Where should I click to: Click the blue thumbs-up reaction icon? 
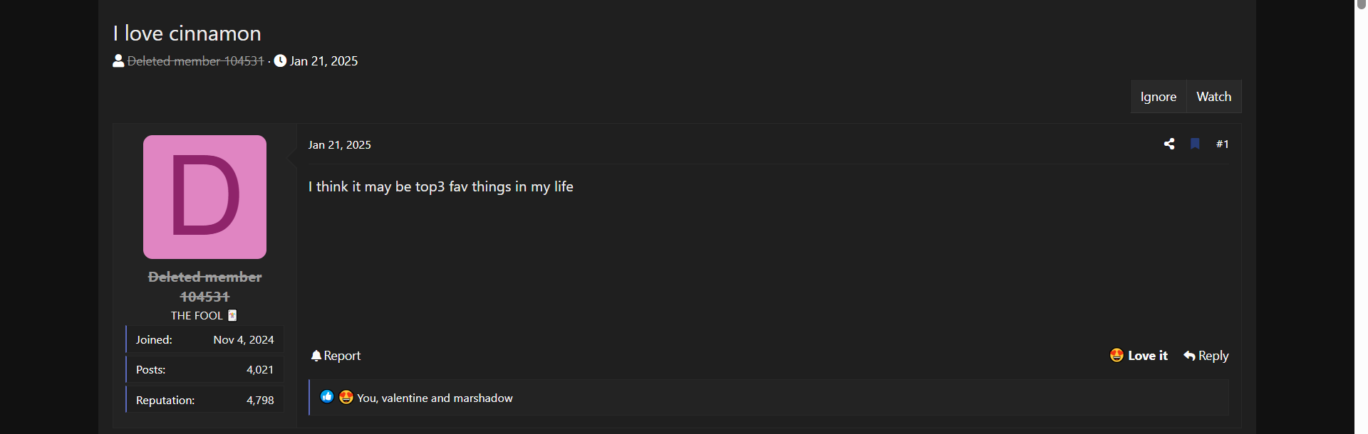pyautogui.click(x=327, y=397)
